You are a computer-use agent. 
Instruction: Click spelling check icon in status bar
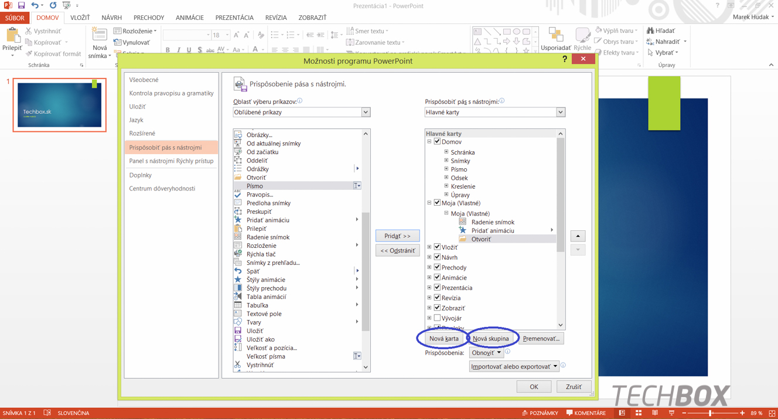pyautogui.click(x=47, y=413)
